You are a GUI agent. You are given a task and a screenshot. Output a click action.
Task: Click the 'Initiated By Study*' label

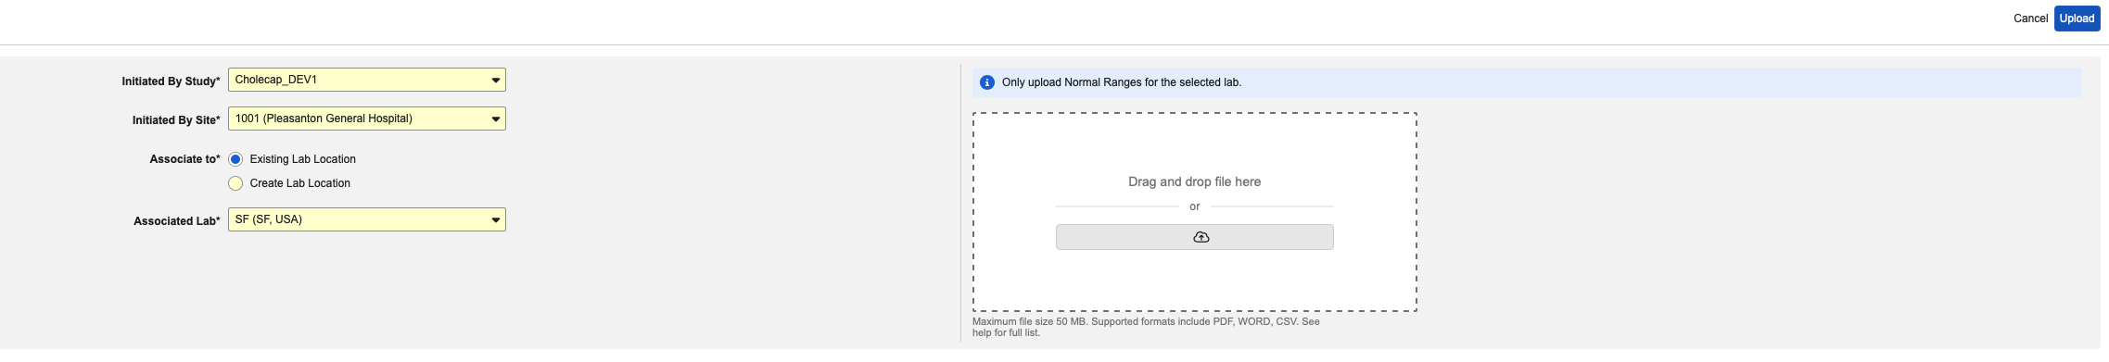[x=172, y=81]
